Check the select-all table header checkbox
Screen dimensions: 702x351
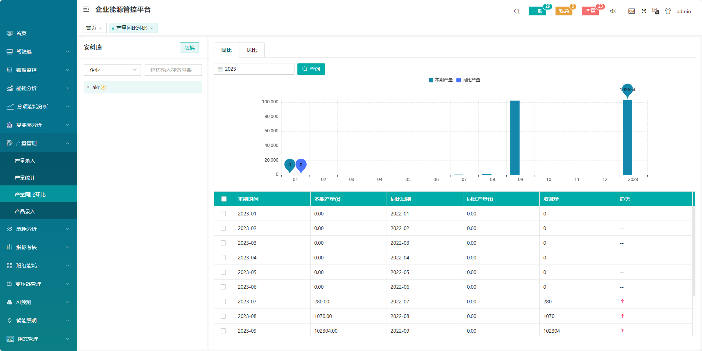coord(224,199)
